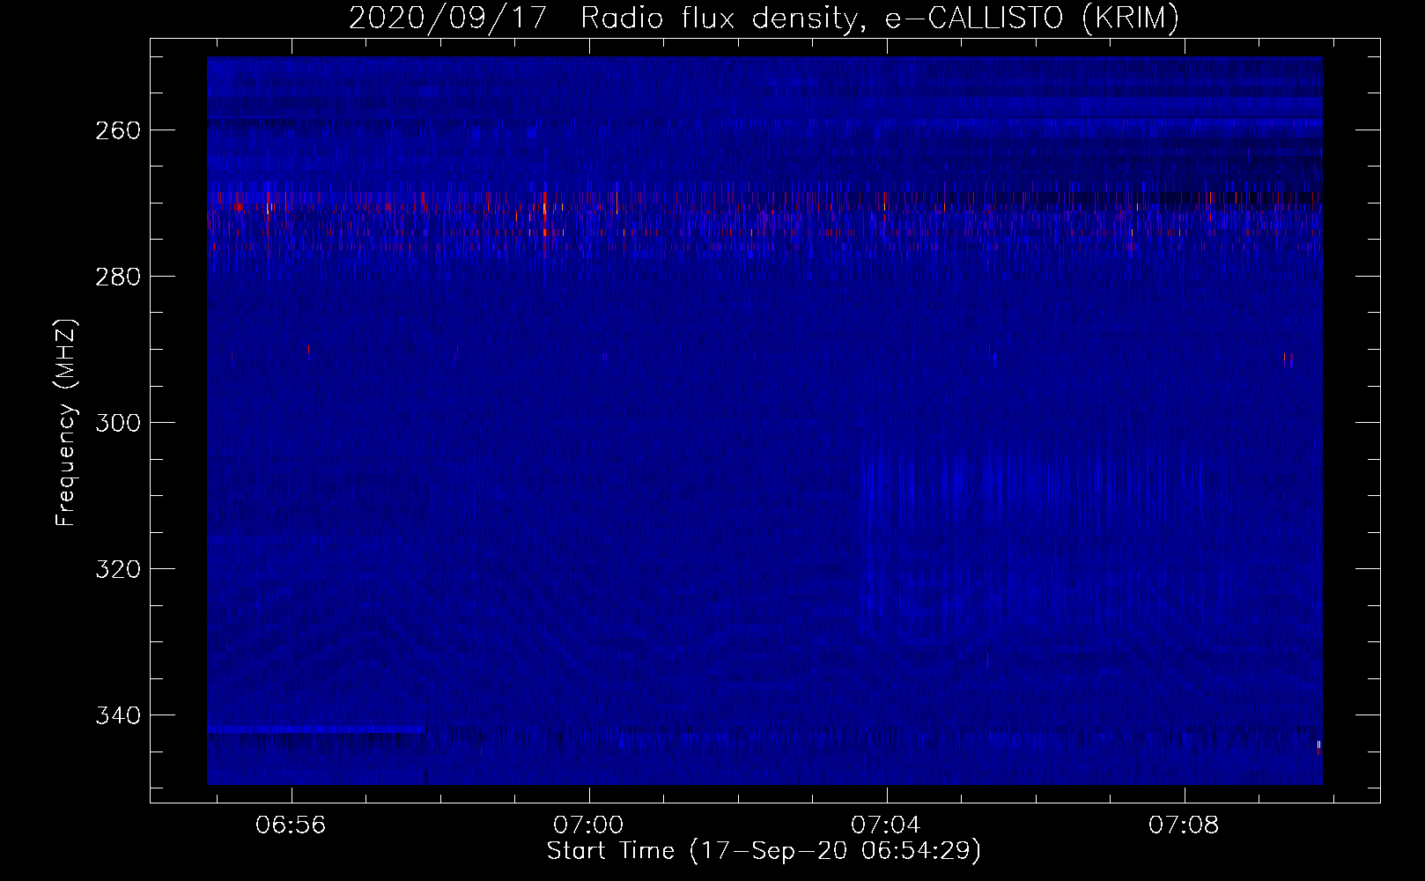1425x881 pixels.
Task: Click the 07:08 time tick label
Action: point(1184,825)
